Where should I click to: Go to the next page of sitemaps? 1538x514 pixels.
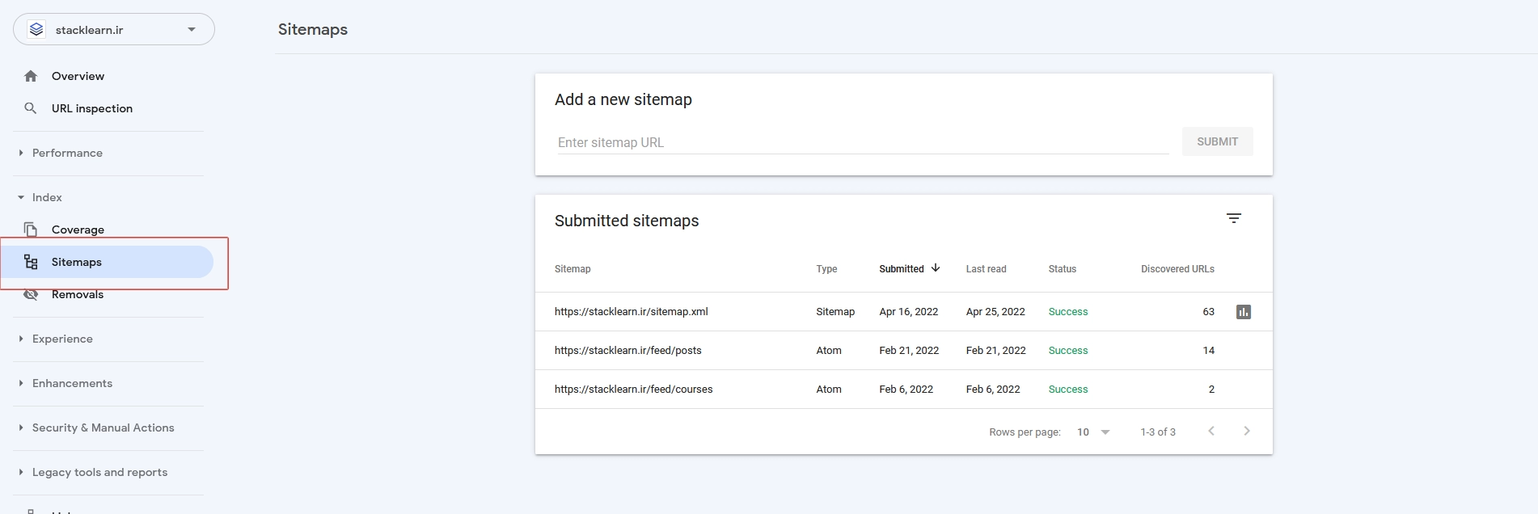[1247, 432]
